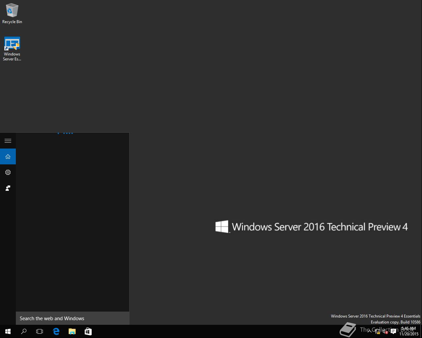
Task: Open the Recycle Bin desktop icon
Action: coord(12,14)
